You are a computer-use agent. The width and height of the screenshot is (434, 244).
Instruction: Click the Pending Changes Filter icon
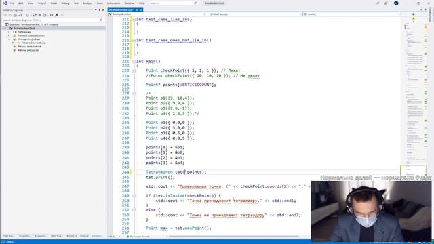[x=27, y=15]
